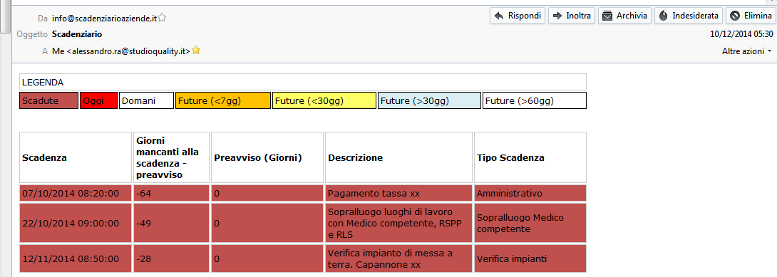
Task: Click the vertical scrollbar on the left edge
Action: 5,138
